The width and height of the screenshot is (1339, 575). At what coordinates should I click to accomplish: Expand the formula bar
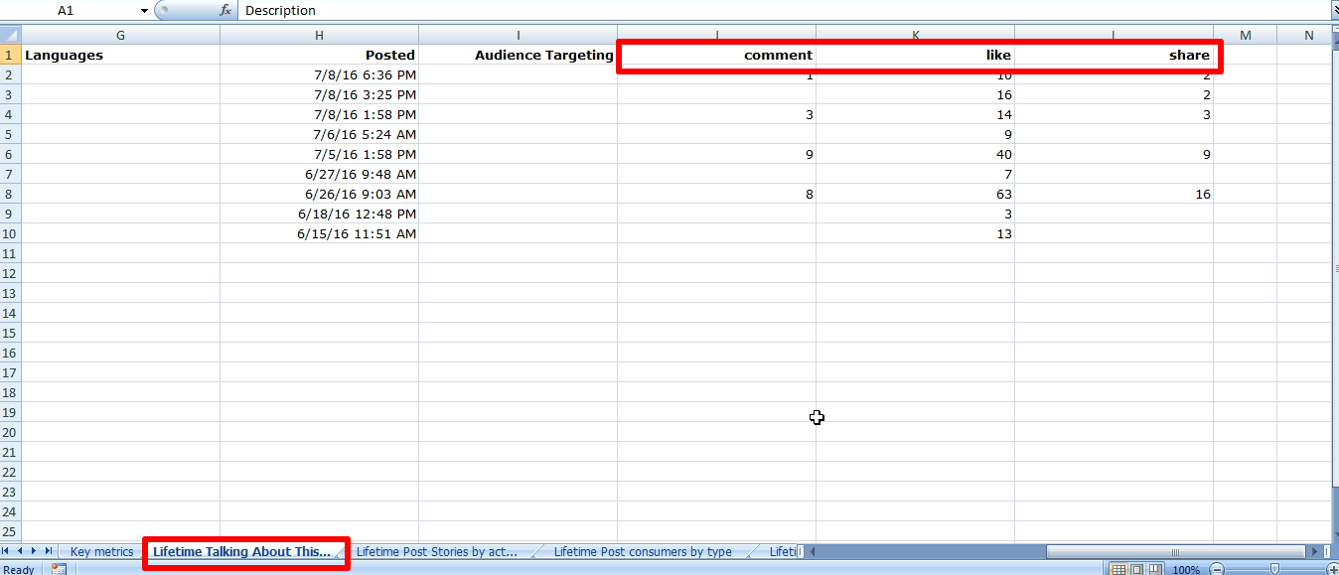tap(1332, 10)
